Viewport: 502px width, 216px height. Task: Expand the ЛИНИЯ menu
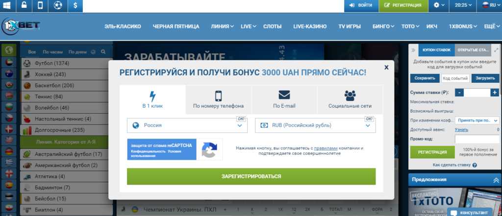222,26
